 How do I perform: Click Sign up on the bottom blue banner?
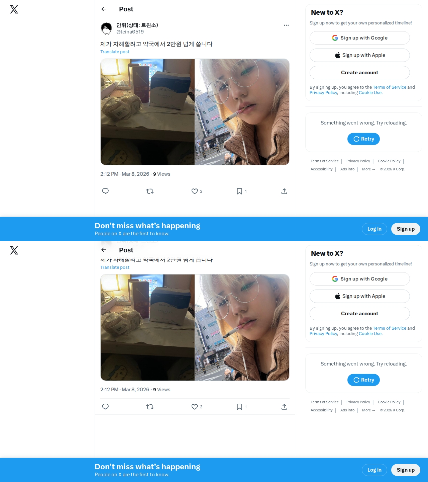click(406, 470)
